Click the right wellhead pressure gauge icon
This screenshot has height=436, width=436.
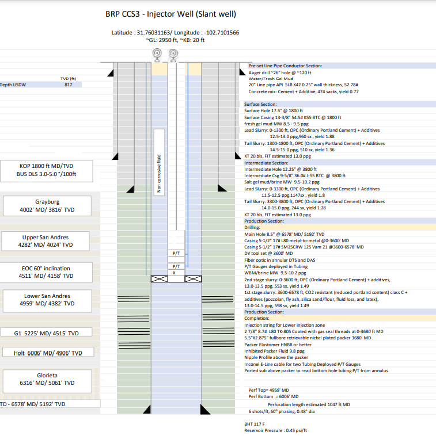[x=173, y=54]
